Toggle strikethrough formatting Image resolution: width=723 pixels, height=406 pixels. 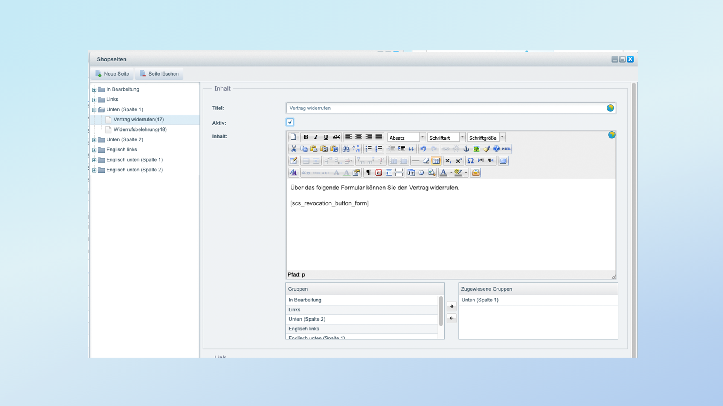[336, 137]
